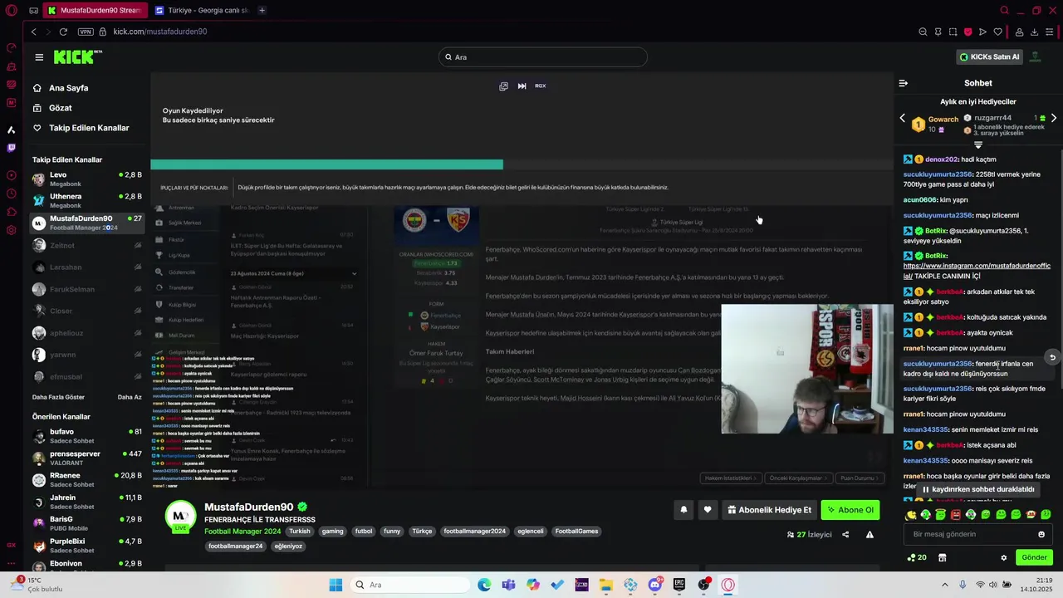Open Gözat in sidebar
1063x598 pixels.
[x=60, y=108]
